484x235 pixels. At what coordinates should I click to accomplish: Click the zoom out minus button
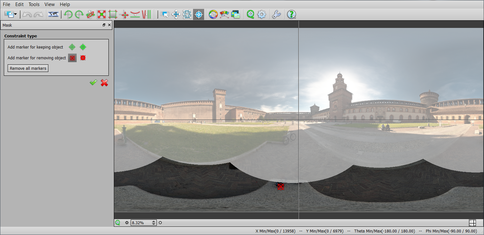coord(127,223)
